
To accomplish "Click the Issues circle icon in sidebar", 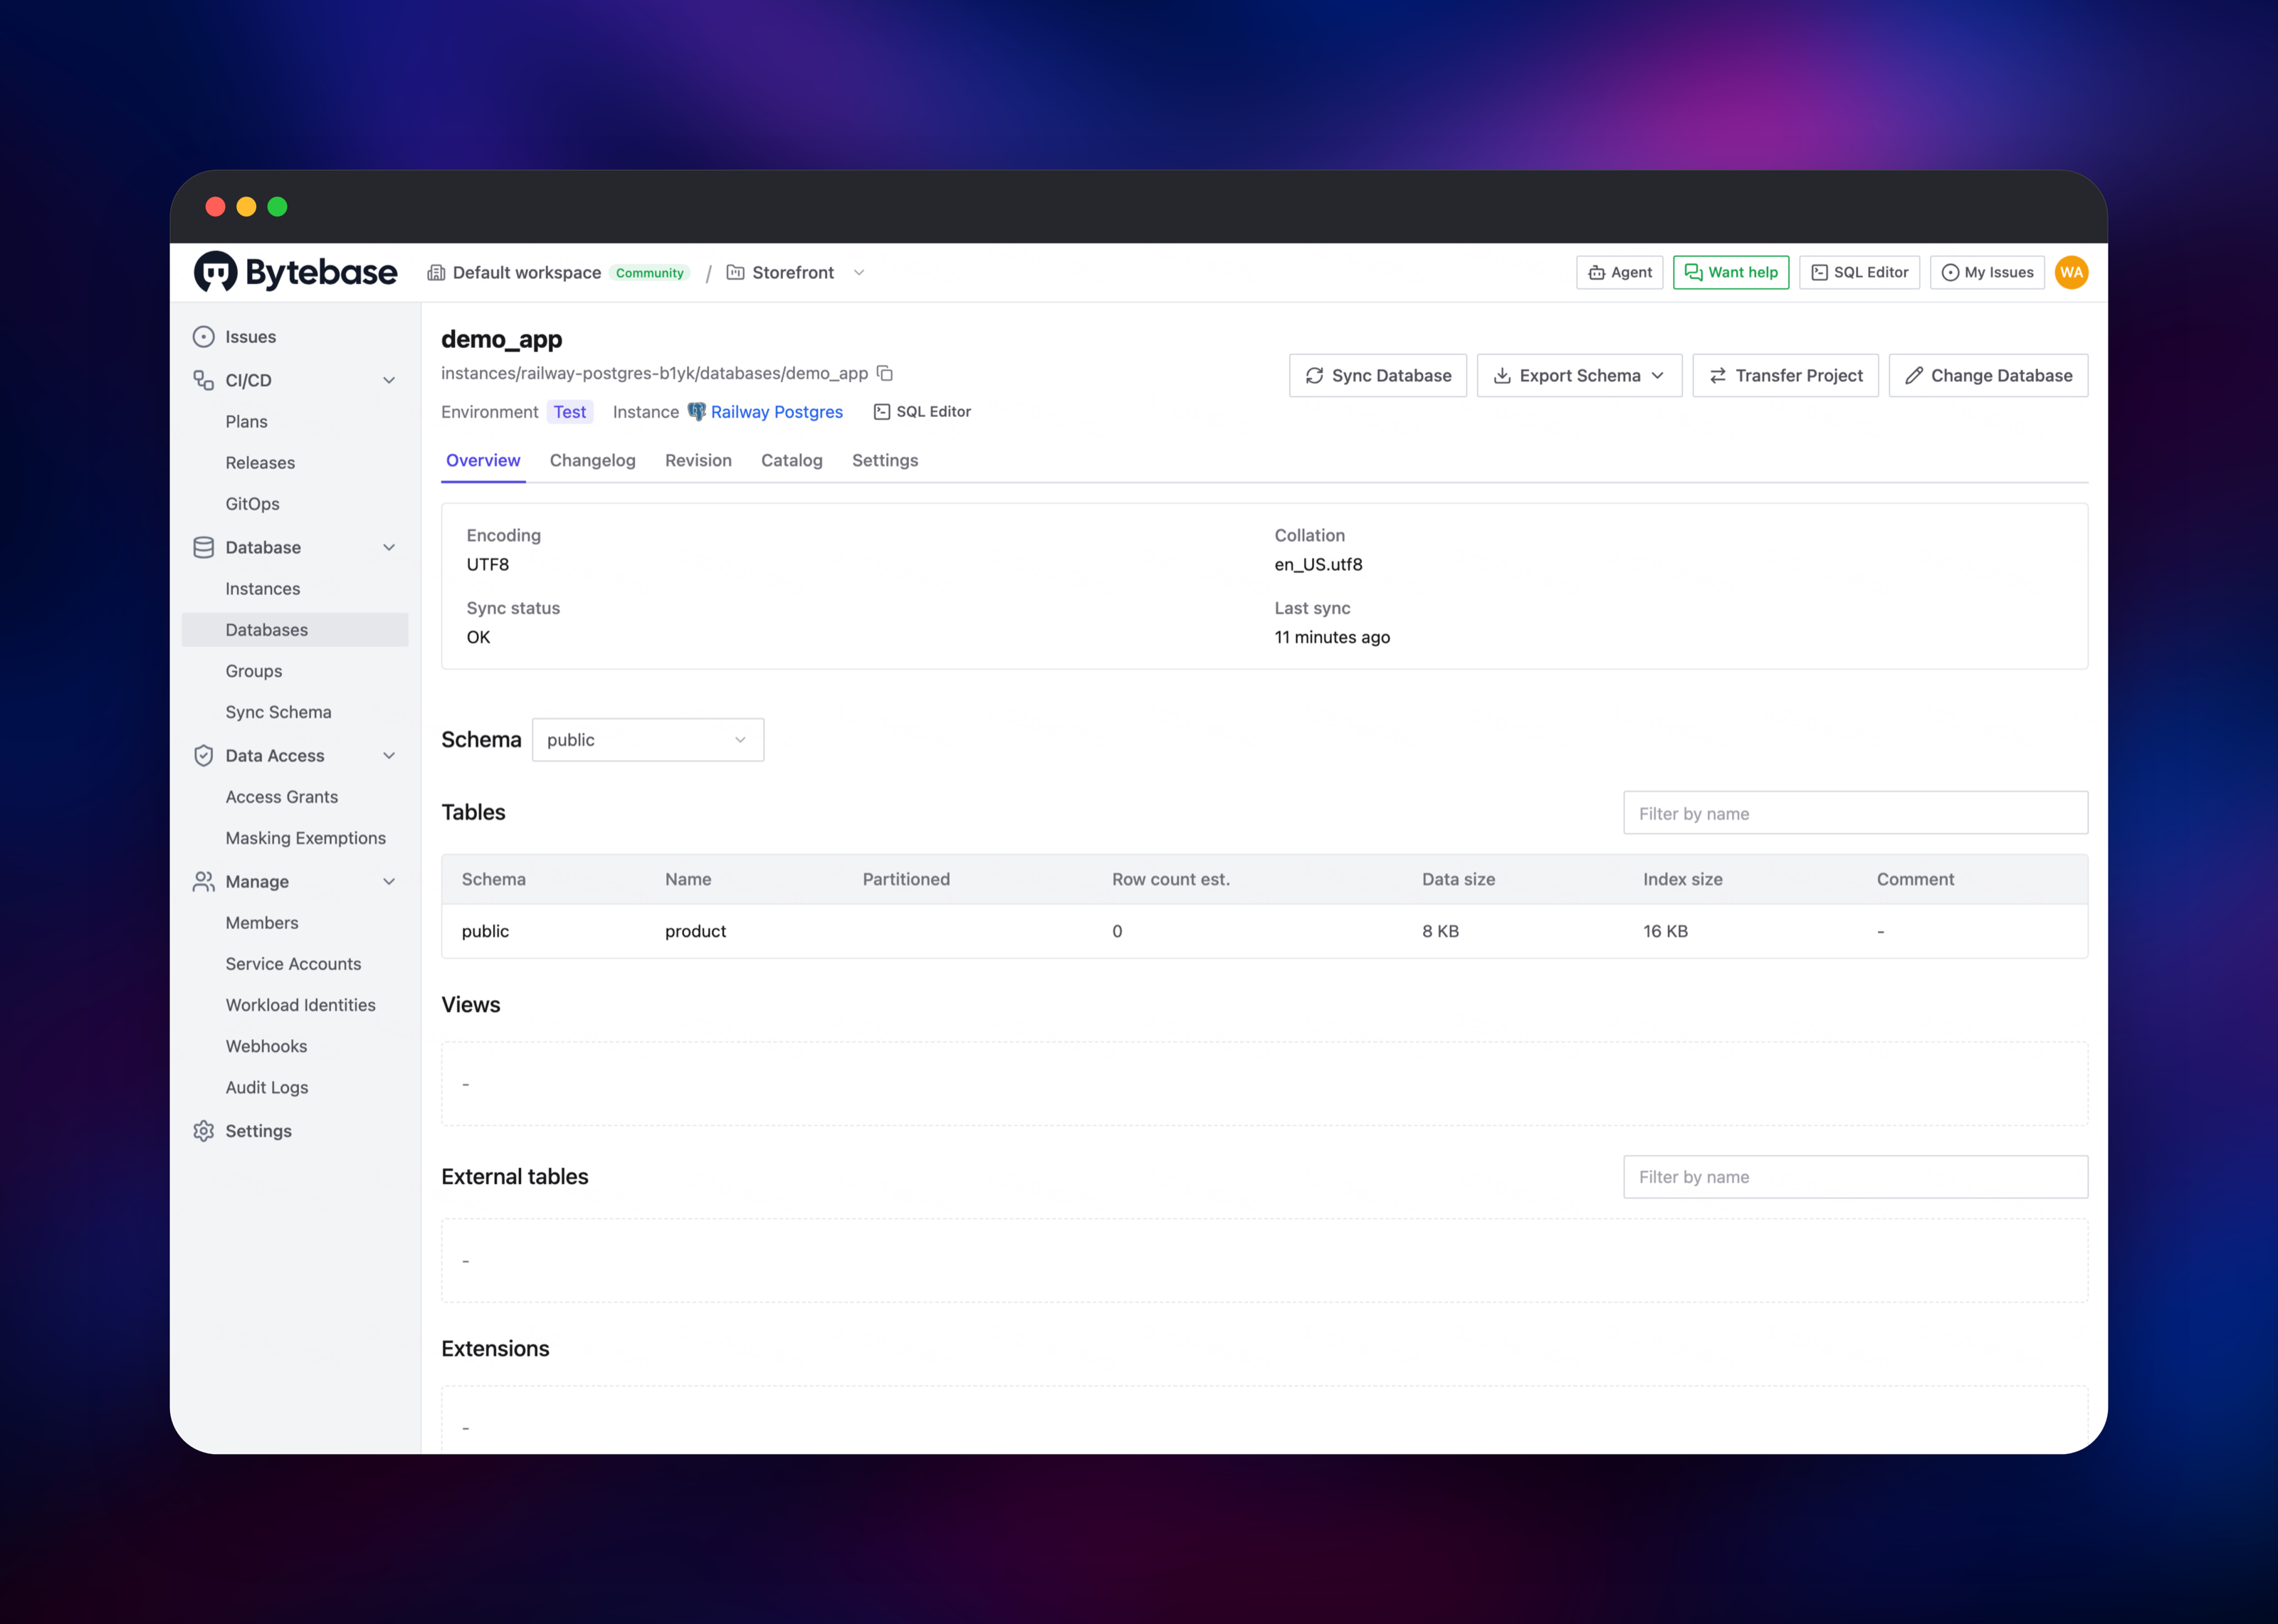I will pos(204,337).
